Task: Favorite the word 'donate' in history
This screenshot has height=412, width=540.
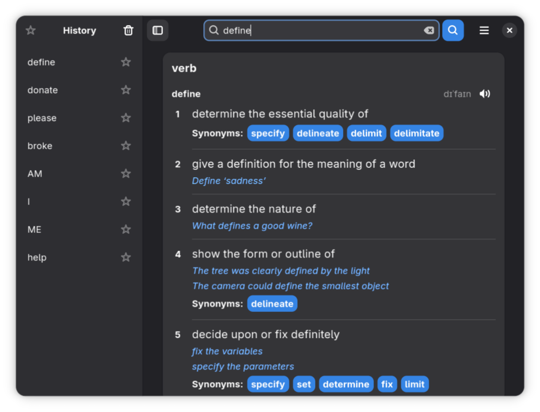Action: click(x=126, y=90)
